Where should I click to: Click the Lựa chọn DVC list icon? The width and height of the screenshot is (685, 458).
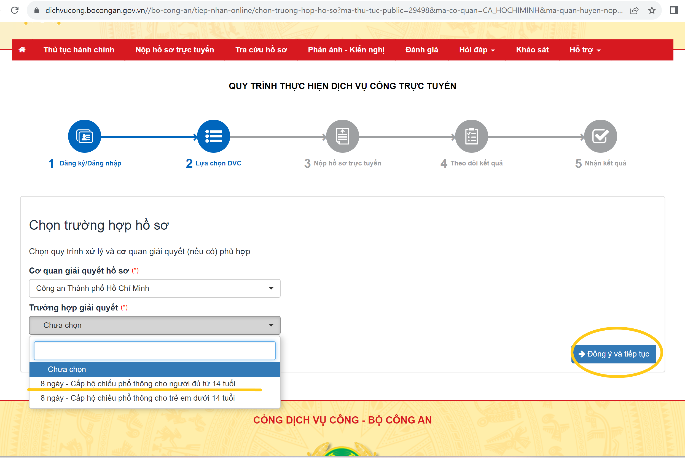coord(213,136)
